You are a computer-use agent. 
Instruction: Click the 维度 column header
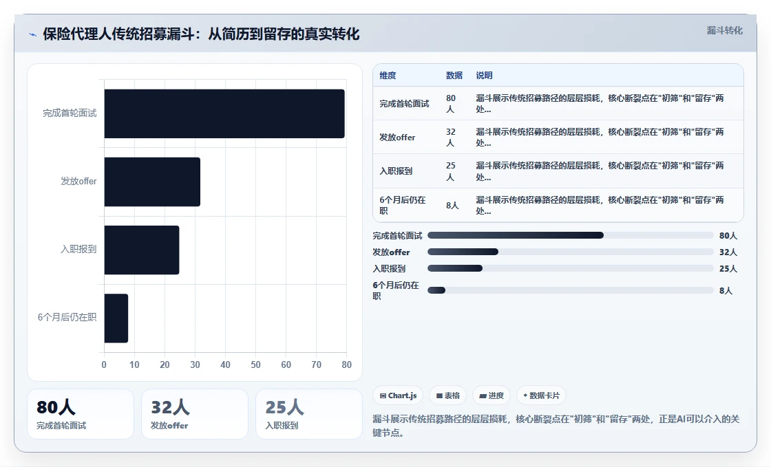[x=388, y=76]
